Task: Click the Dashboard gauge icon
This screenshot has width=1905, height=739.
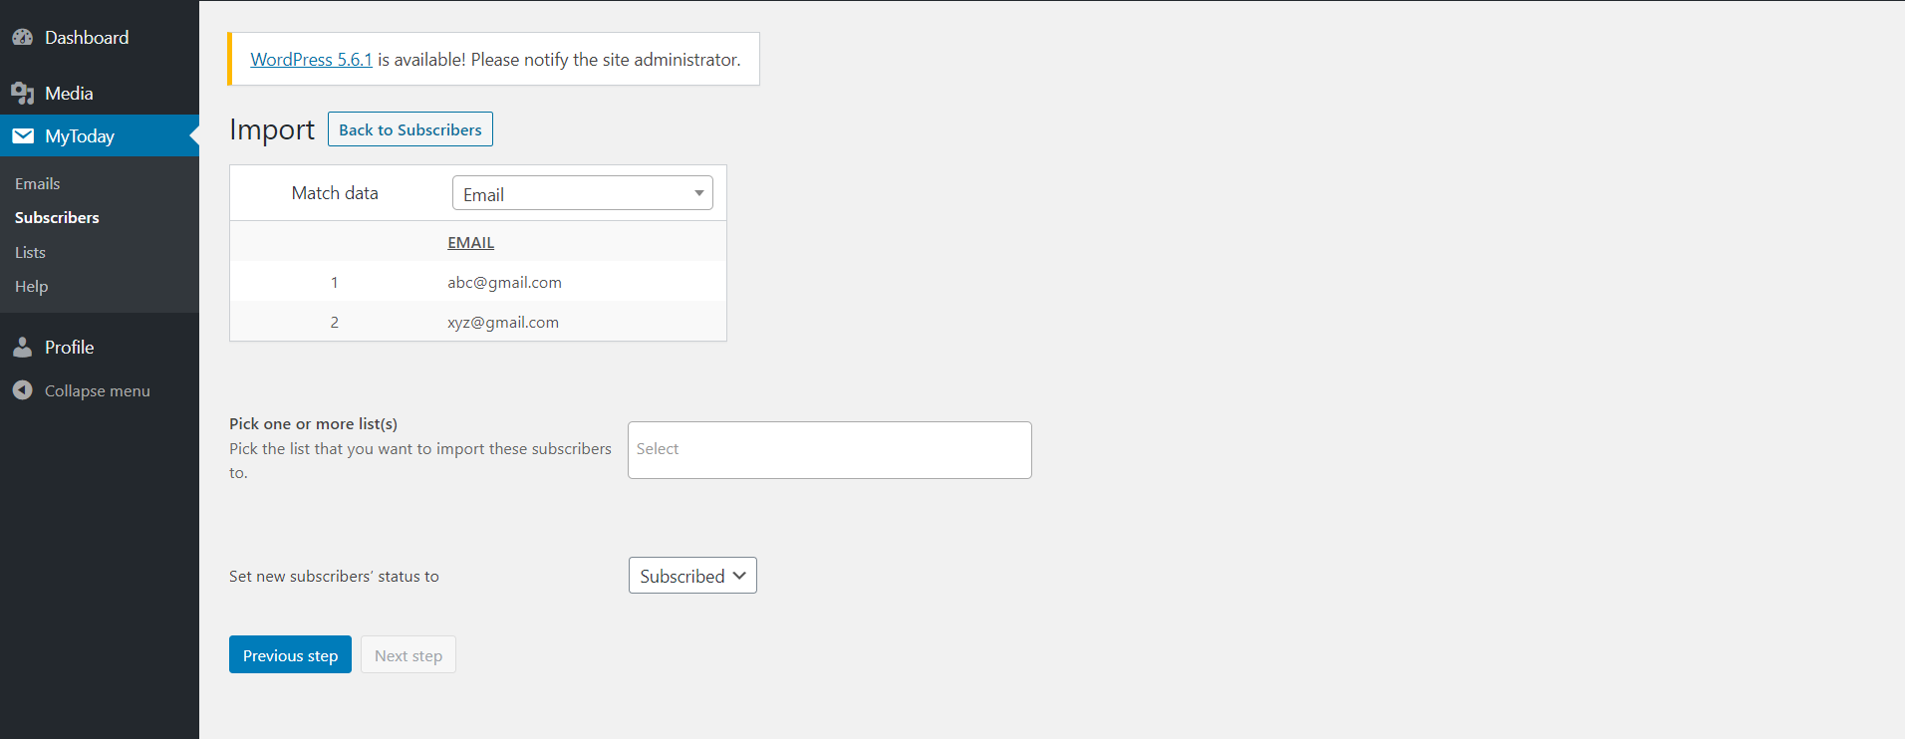Action: [x=23, y=38]
